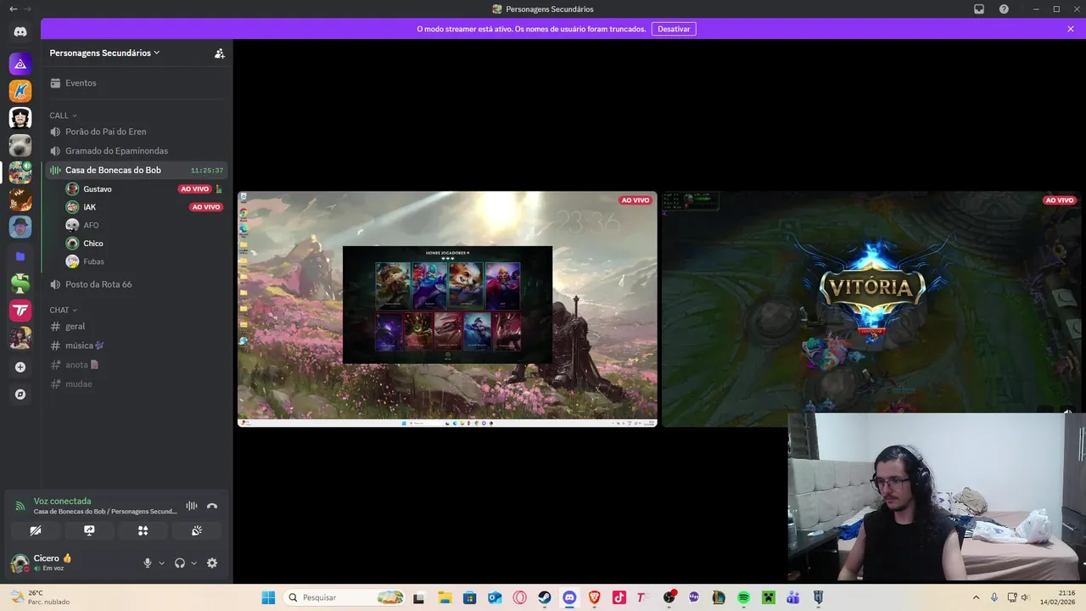
Task: Open the Eventos section
Action: tap(136, 83)
